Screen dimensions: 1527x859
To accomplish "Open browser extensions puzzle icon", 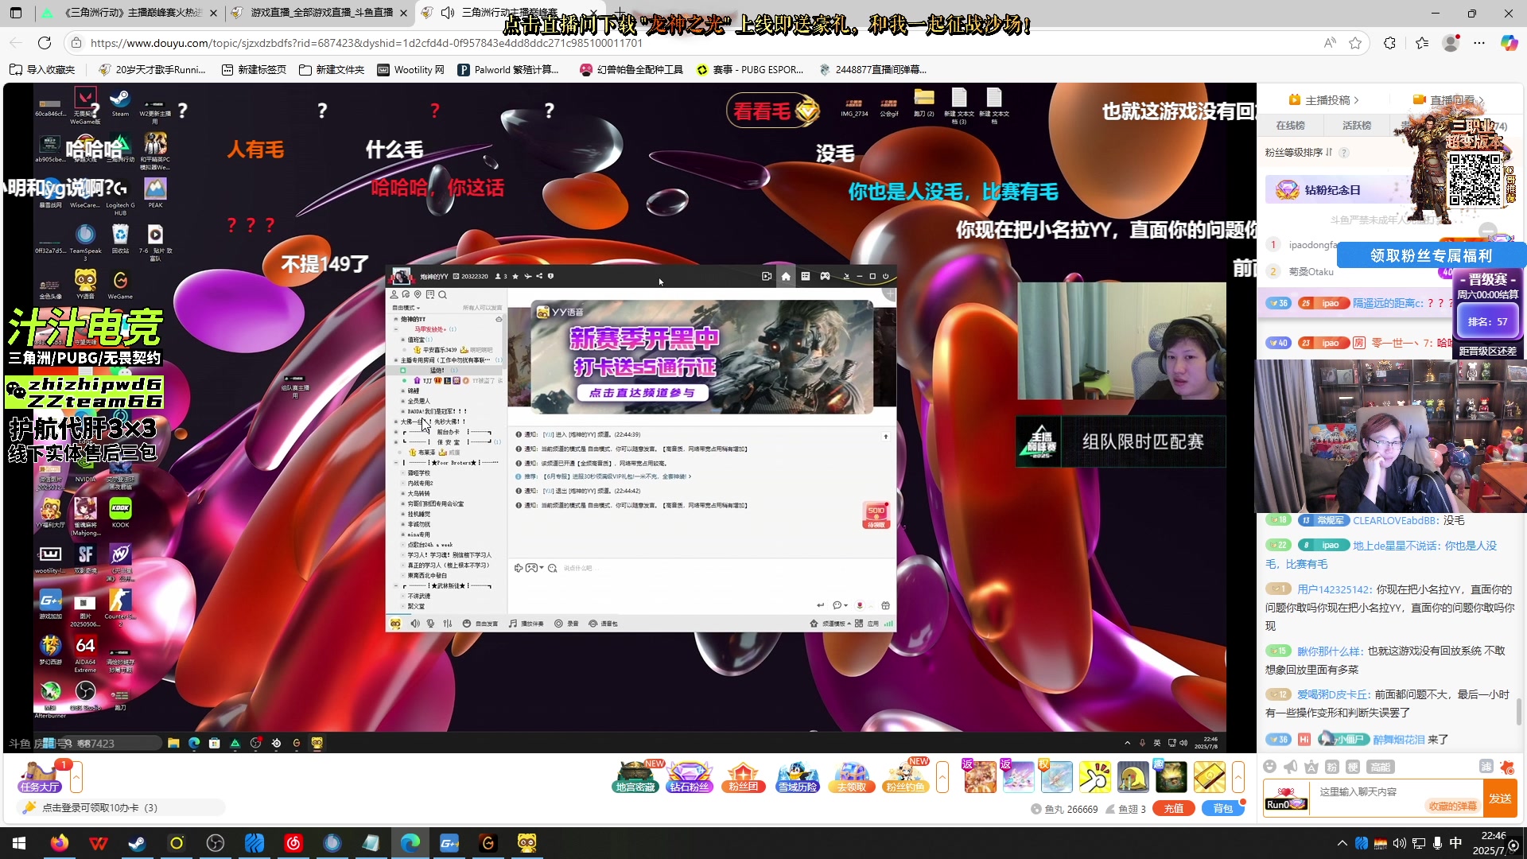I will 1389,43.
